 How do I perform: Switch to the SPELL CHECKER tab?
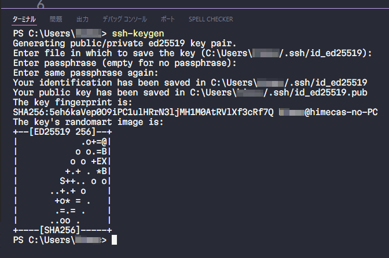pos(211,19)
